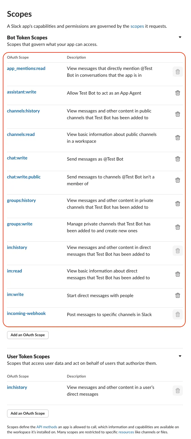This screenshot has width=191, height=439.
Task: Remove chat:write.public scope via trash icon
Action: [x=178, y=180]
